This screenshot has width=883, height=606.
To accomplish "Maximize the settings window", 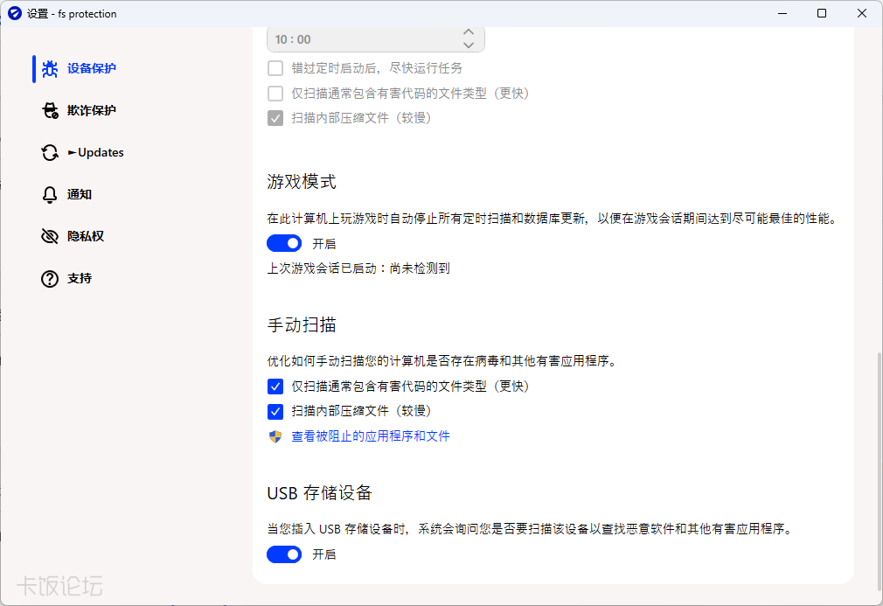I will (x=822, y=13).
